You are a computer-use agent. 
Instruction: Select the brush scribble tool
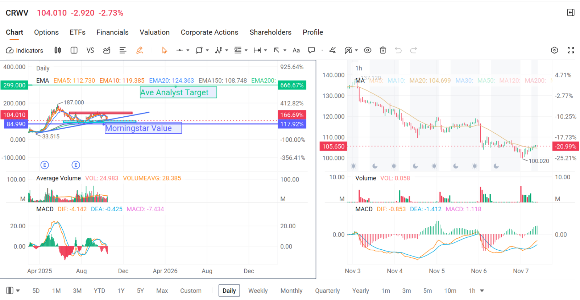pos(332,50)
